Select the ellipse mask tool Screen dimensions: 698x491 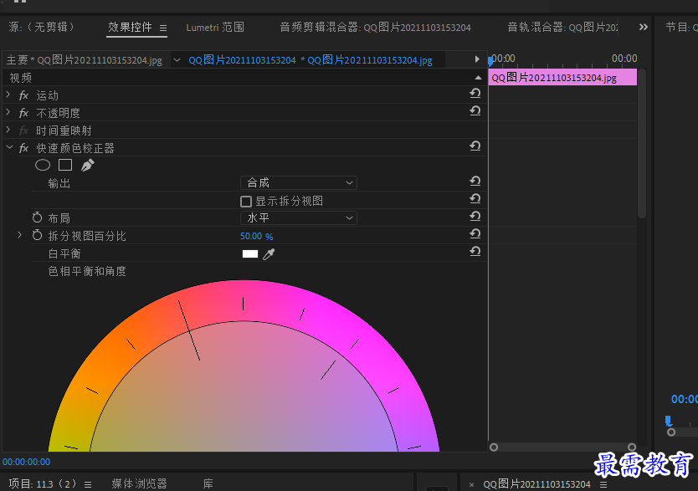tap(43, 166)
